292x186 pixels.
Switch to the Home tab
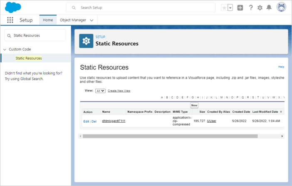pos(48,20)
